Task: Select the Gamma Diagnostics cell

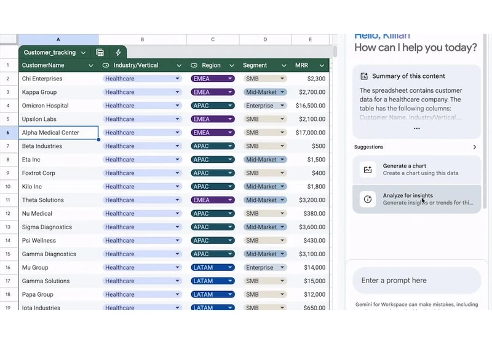Action: click(58, 254)
